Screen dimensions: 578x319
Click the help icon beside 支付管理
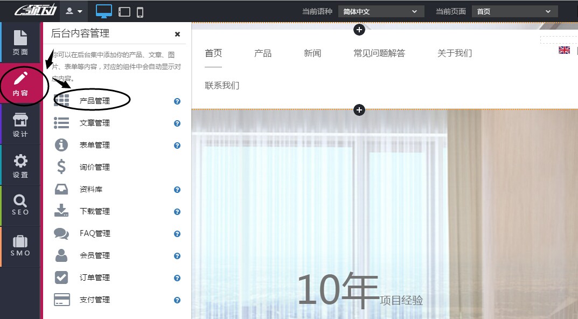177,300
